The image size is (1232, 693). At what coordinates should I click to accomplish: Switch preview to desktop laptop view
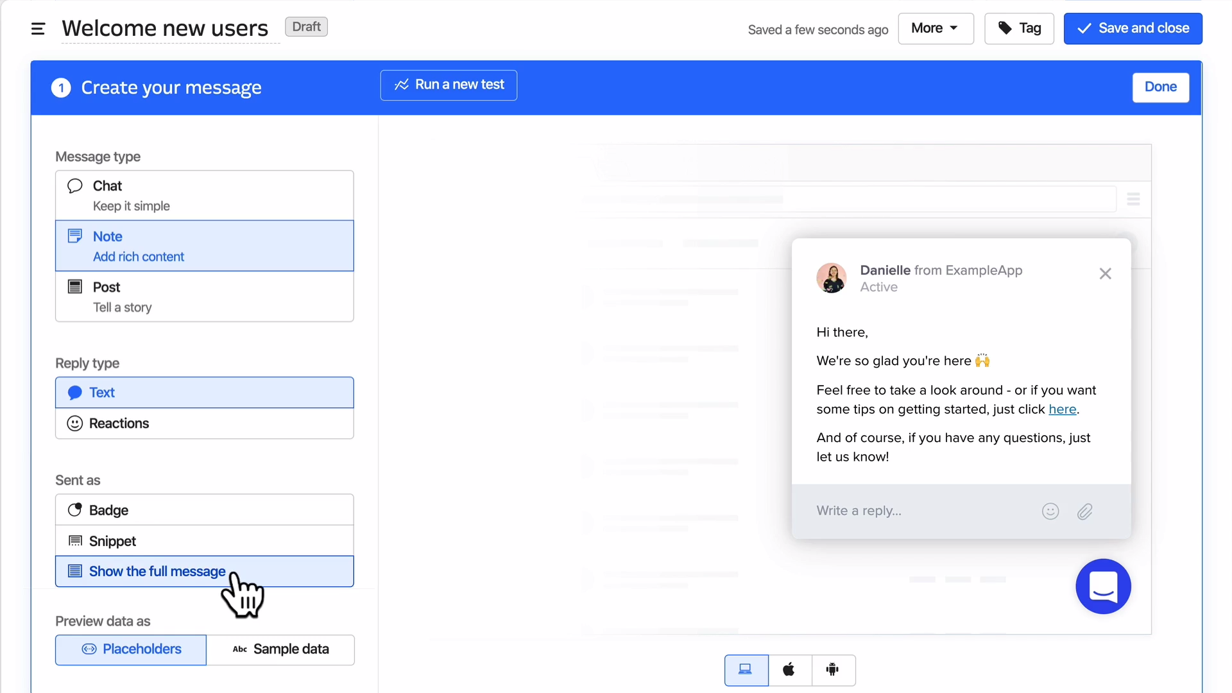point(746,670)
